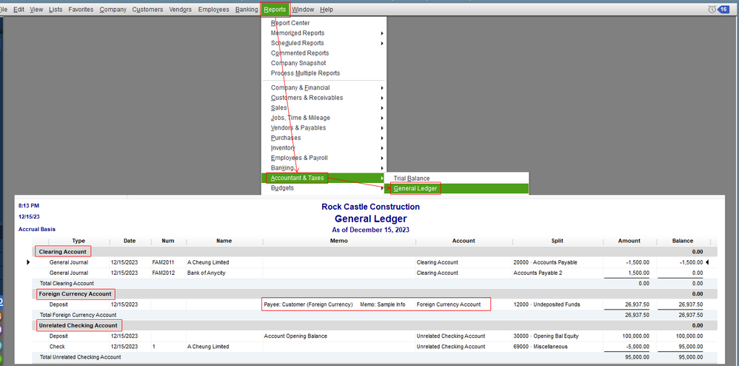The image size is (739, 366).
Task: Select Accountant & Taxes menu item
Action: pos(324,178)
